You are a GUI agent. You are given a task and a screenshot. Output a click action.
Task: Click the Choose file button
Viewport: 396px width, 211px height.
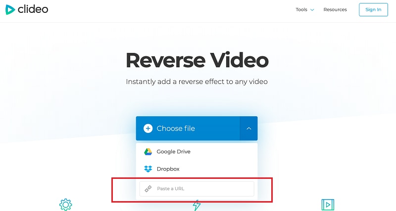188,128
